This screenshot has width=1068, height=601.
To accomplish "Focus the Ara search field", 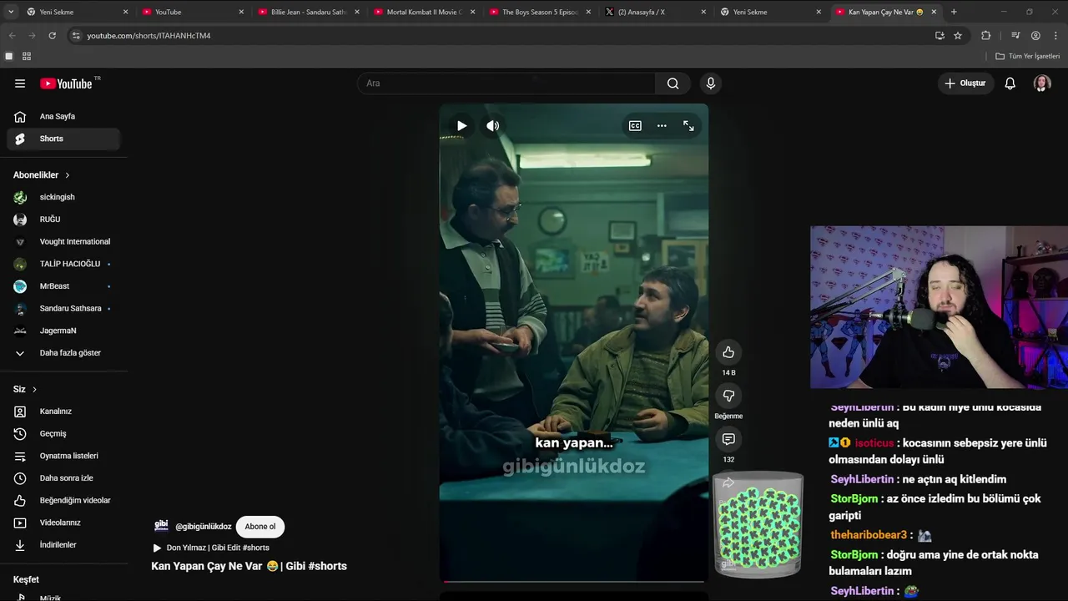I will click(x=506, y=83).
